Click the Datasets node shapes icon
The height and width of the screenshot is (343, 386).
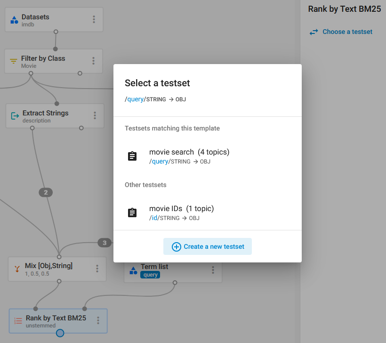pyautogui.click(x=14, y=20)
